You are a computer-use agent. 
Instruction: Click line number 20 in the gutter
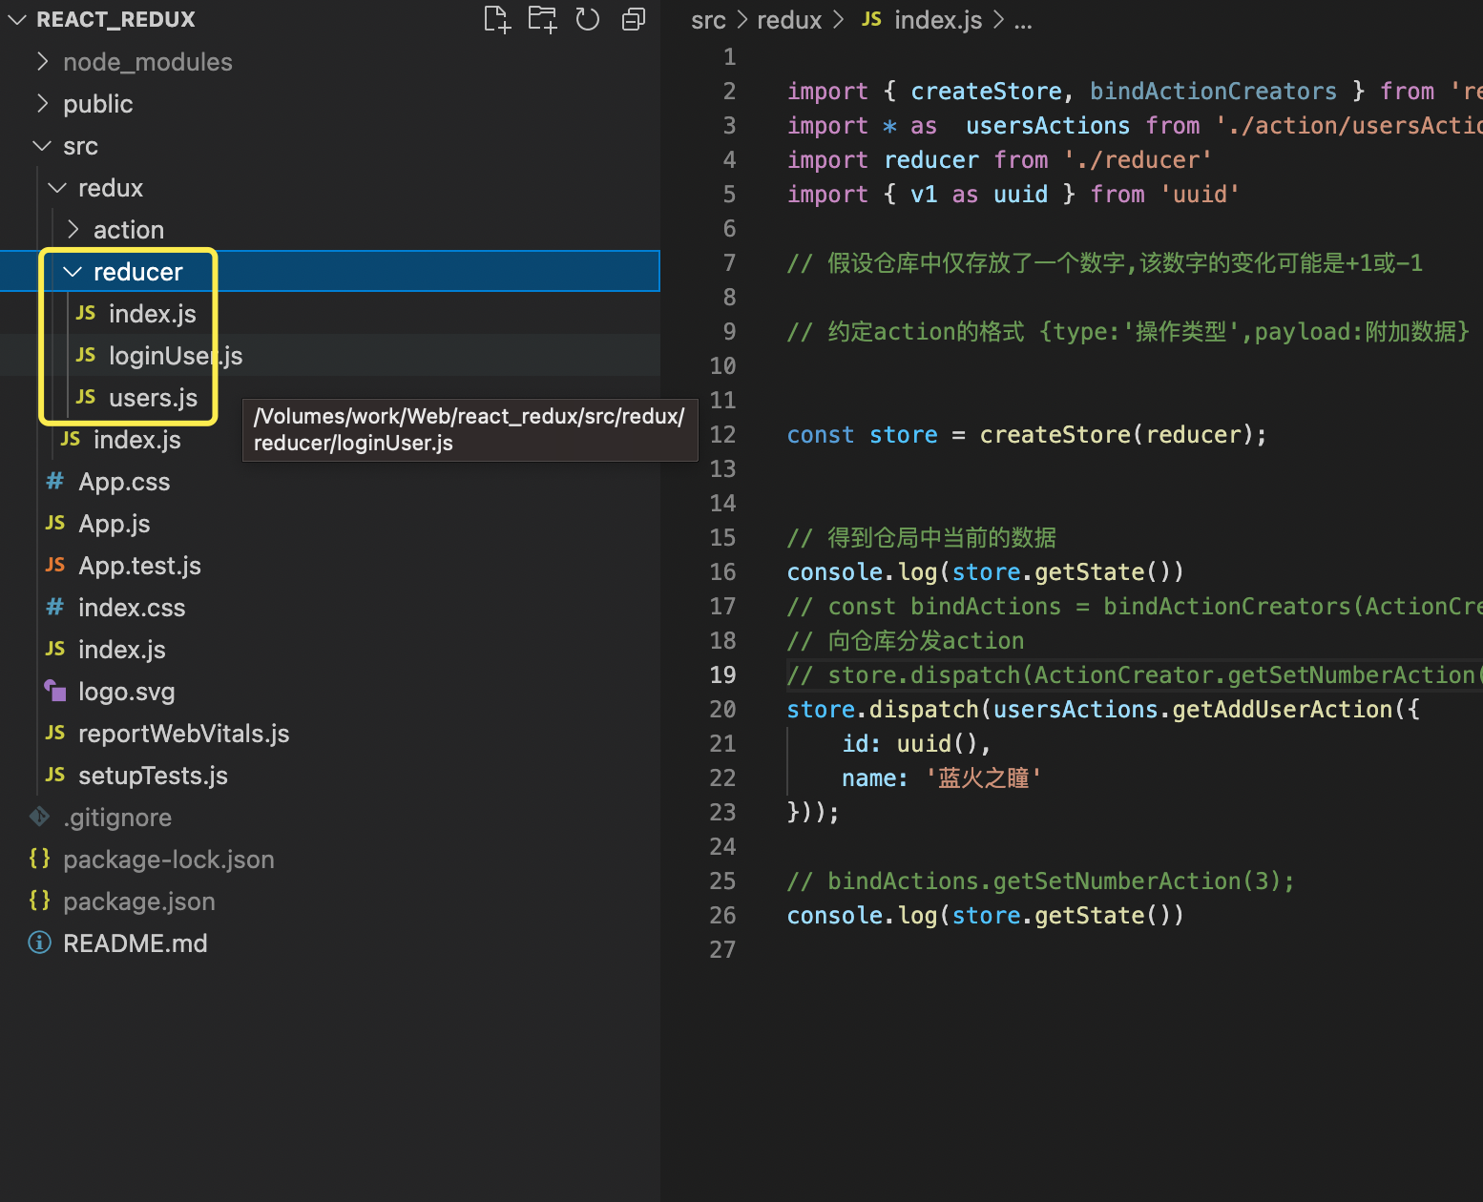click(722, 710)
